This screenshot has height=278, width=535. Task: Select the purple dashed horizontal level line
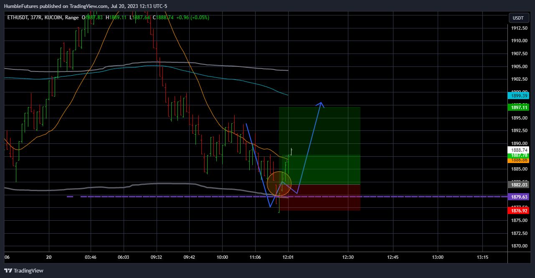[x=287, y=196]
